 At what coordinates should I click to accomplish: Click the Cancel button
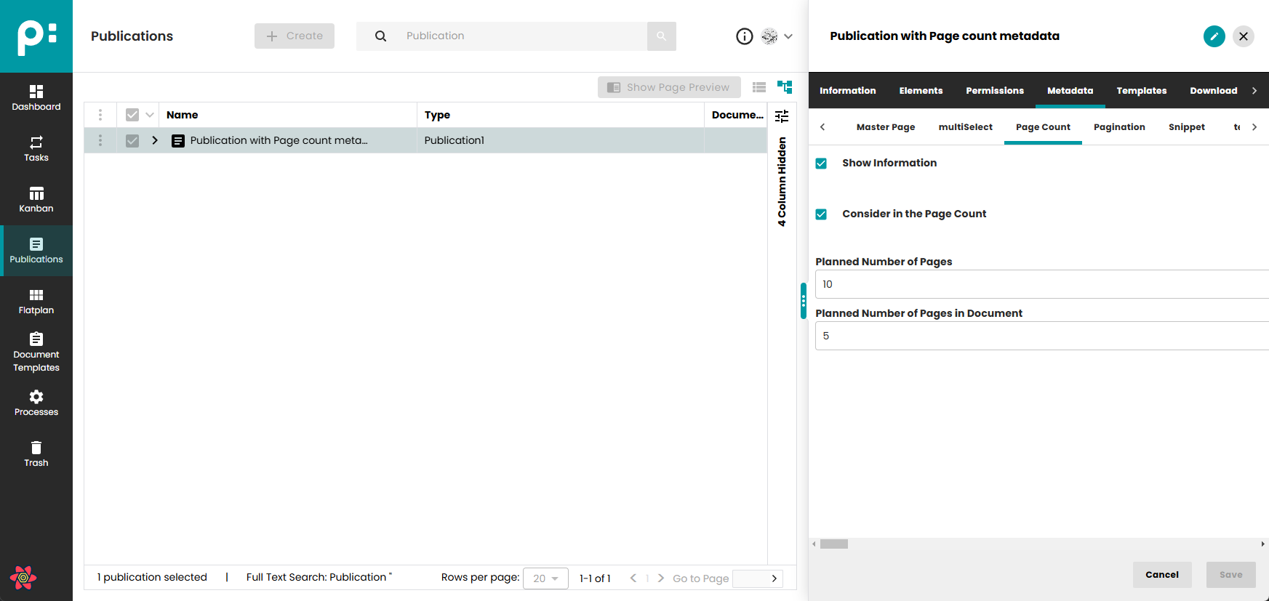(x=1161, y=575)
